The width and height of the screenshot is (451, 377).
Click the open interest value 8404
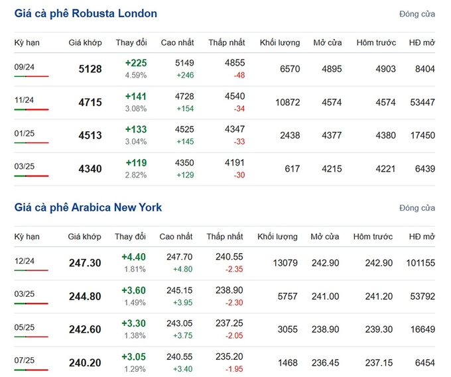pos(425,69)
